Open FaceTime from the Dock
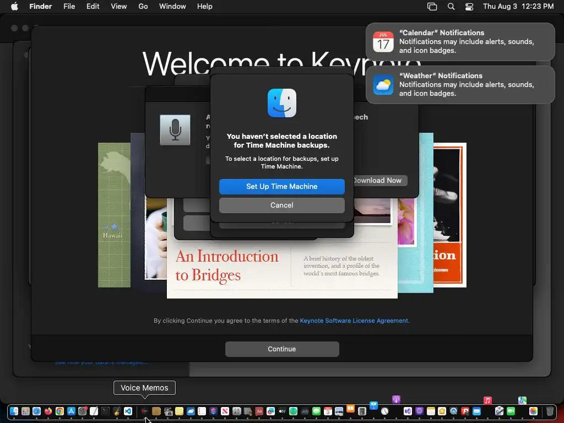 click(x=511, y=411)
